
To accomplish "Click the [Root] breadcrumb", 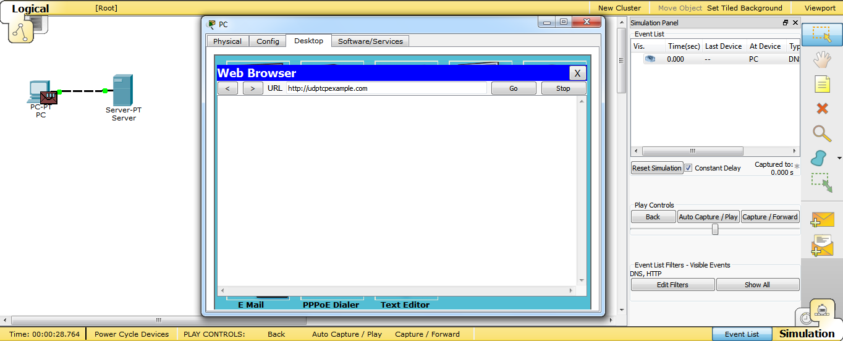I will tap(106, 8).
